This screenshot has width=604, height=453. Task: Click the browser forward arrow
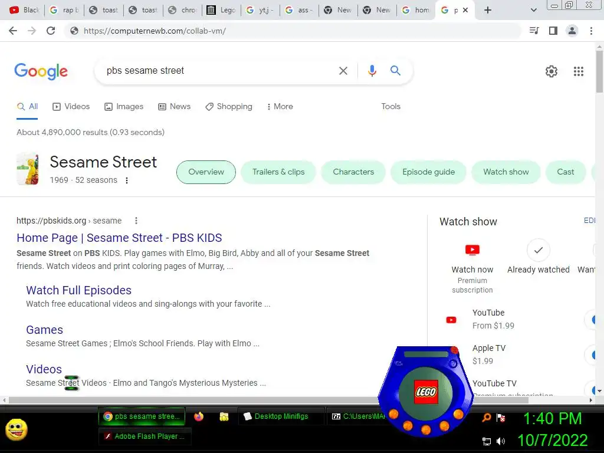tap(32, 31)
